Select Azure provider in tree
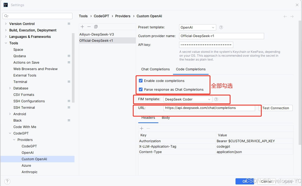Screen dimensions: 302x186 point(26,166)
